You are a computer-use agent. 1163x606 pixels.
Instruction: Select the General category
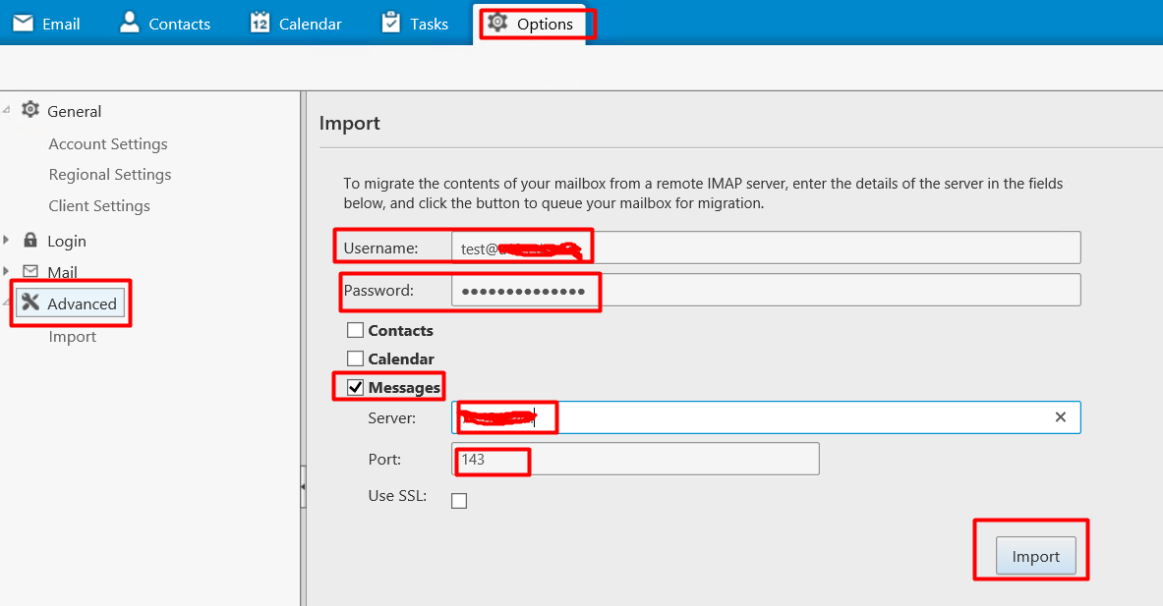(x=74, y=111)
